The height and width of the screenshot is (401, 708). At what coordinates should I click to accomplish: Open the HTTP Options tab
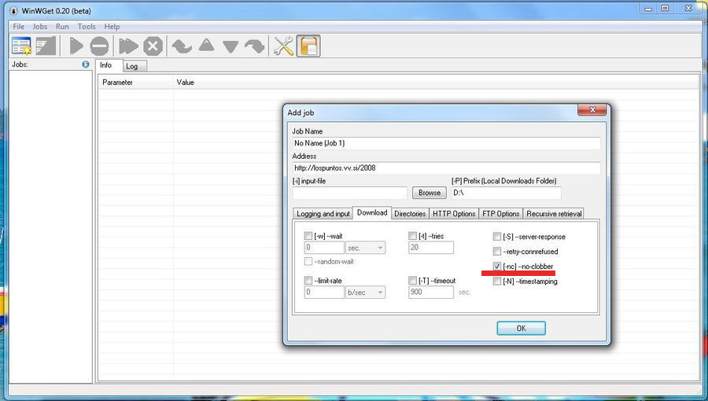click(x=454, y=213)
